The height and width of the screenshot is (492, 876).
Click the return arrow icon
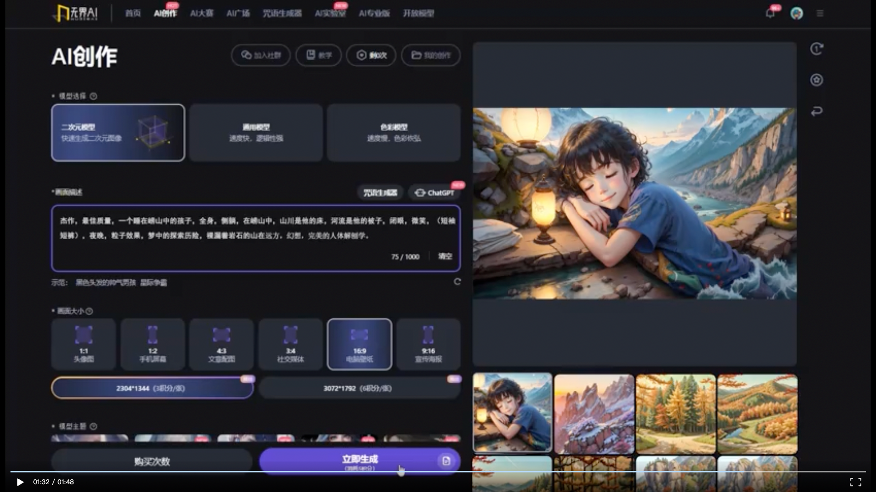tap(817, 111)
